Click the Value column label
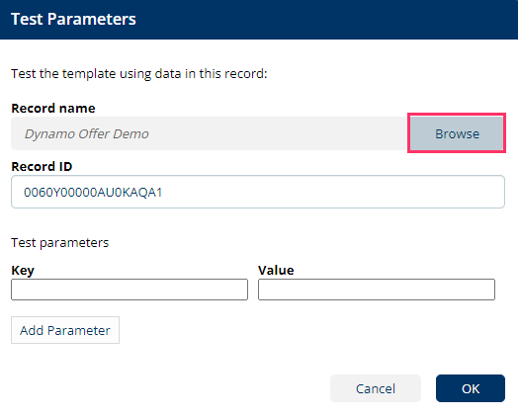The image size is (518, 416). click(276, 270)
